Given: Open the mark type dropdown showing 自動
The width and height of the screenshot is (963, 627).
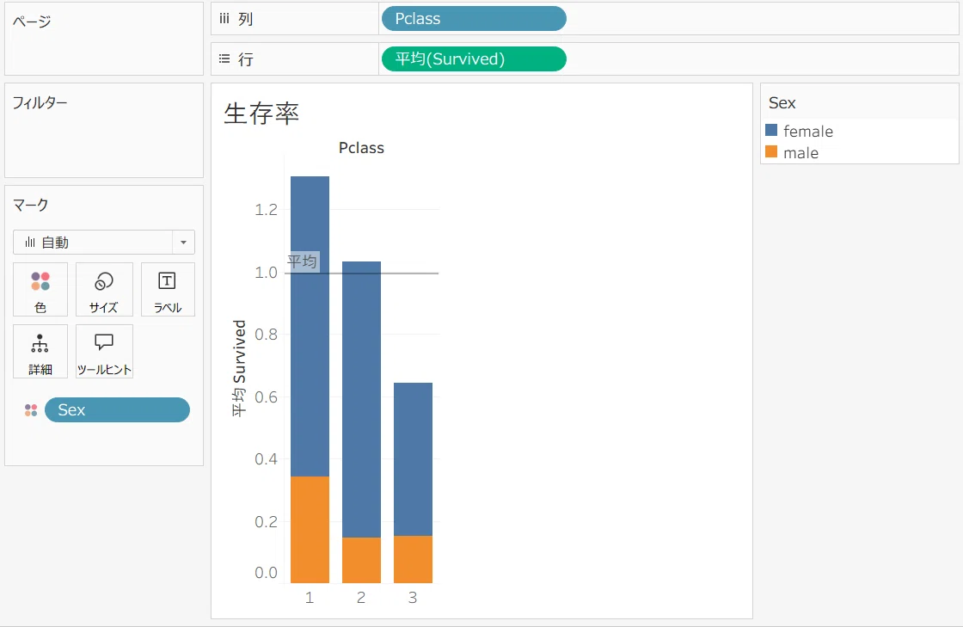Looking at the screenshot, I should [x=104, y=243].
